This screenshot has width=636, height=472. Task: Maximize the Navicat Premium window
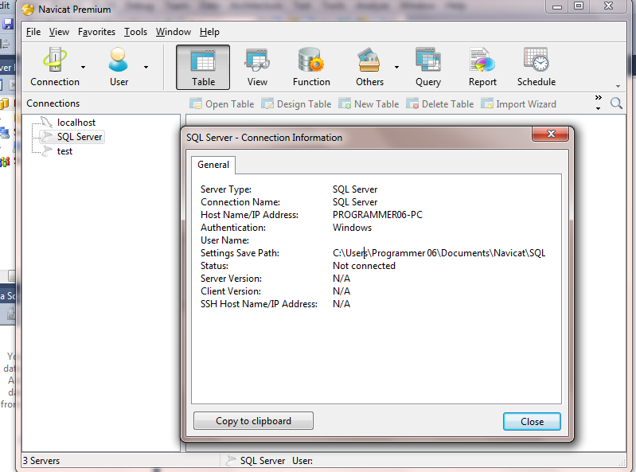[x=579, y=6]
